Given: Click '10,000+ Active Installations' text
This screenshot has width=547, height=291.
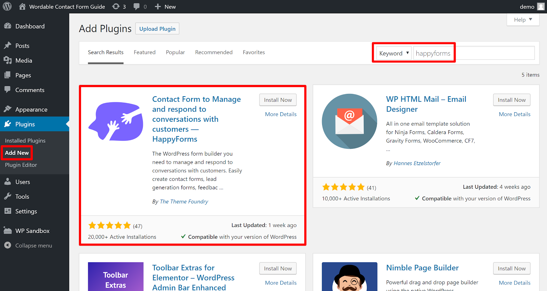Looking at the screenshot, I should [356, 199].
